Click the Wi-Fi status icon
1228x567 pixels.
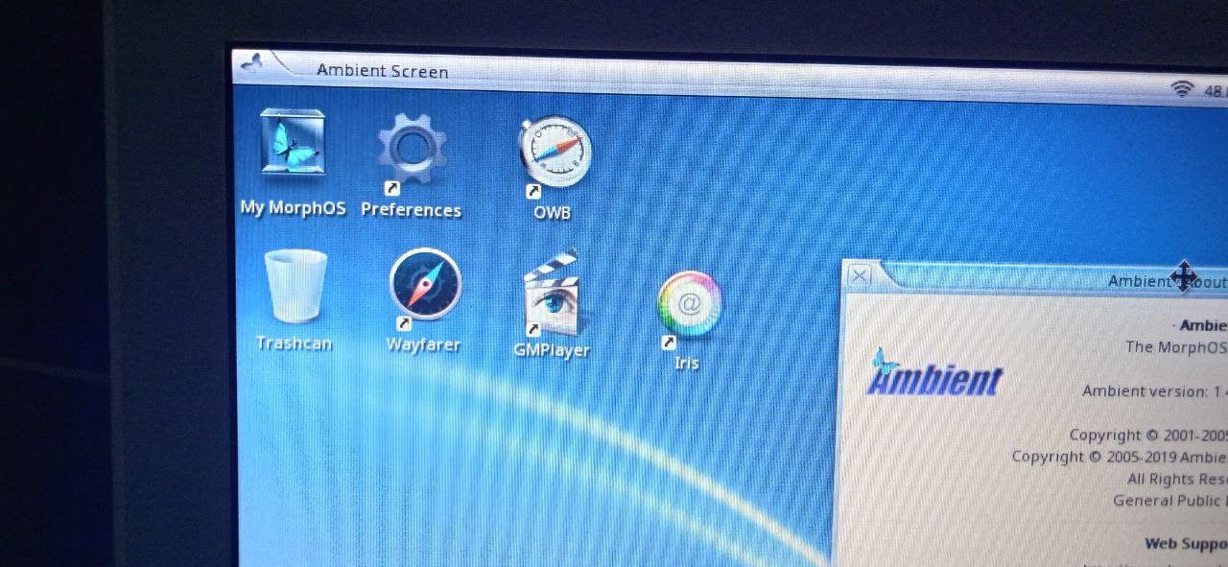tap(1182, 89)
